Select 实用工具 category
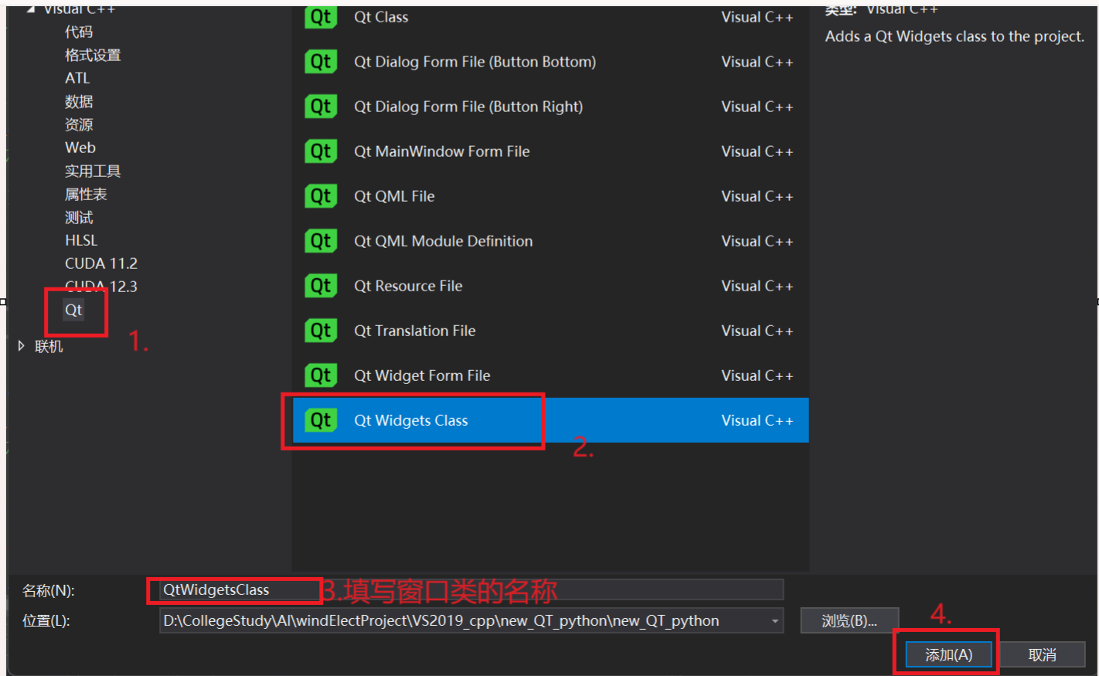 tap(93, 171)
